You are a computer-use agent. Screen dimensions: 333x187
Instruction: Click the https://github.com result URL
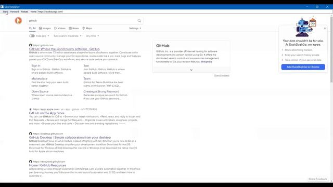(43, 45)
